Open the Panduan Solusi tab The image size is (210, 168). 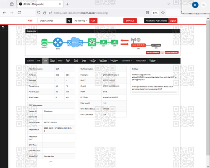click(x=152, y=61)
